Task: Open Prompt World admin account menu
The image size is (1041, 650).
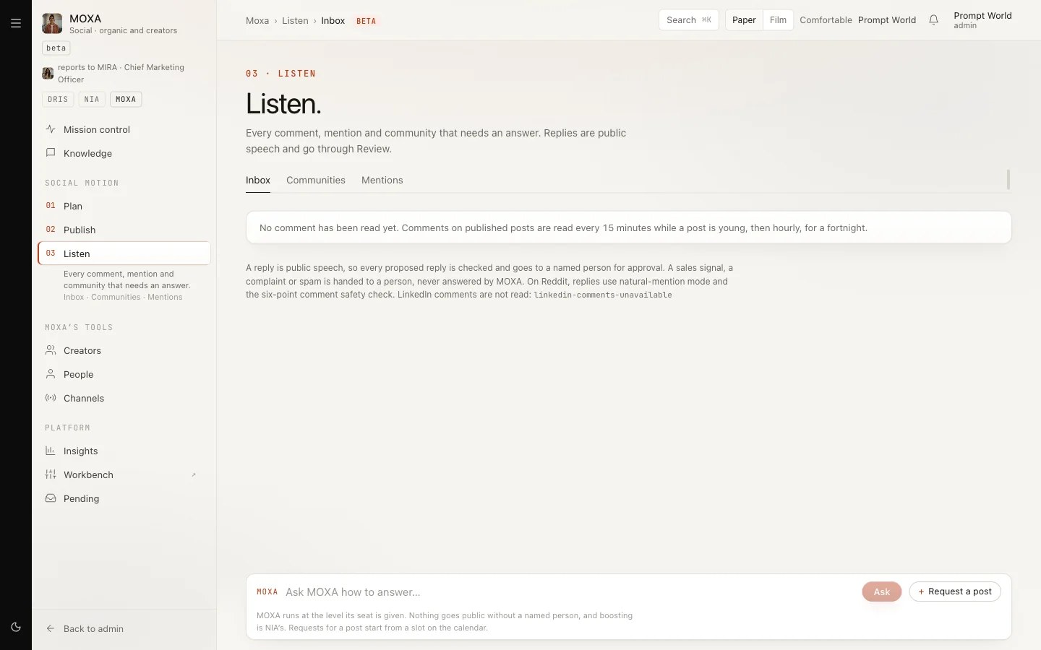Action: coord(982,20)
